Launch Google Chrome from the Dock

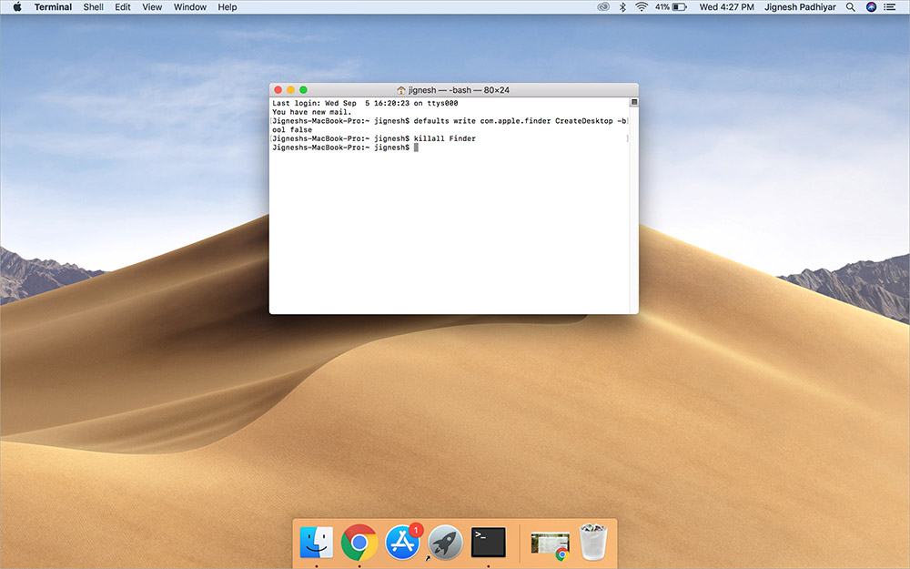coord(361,540)
